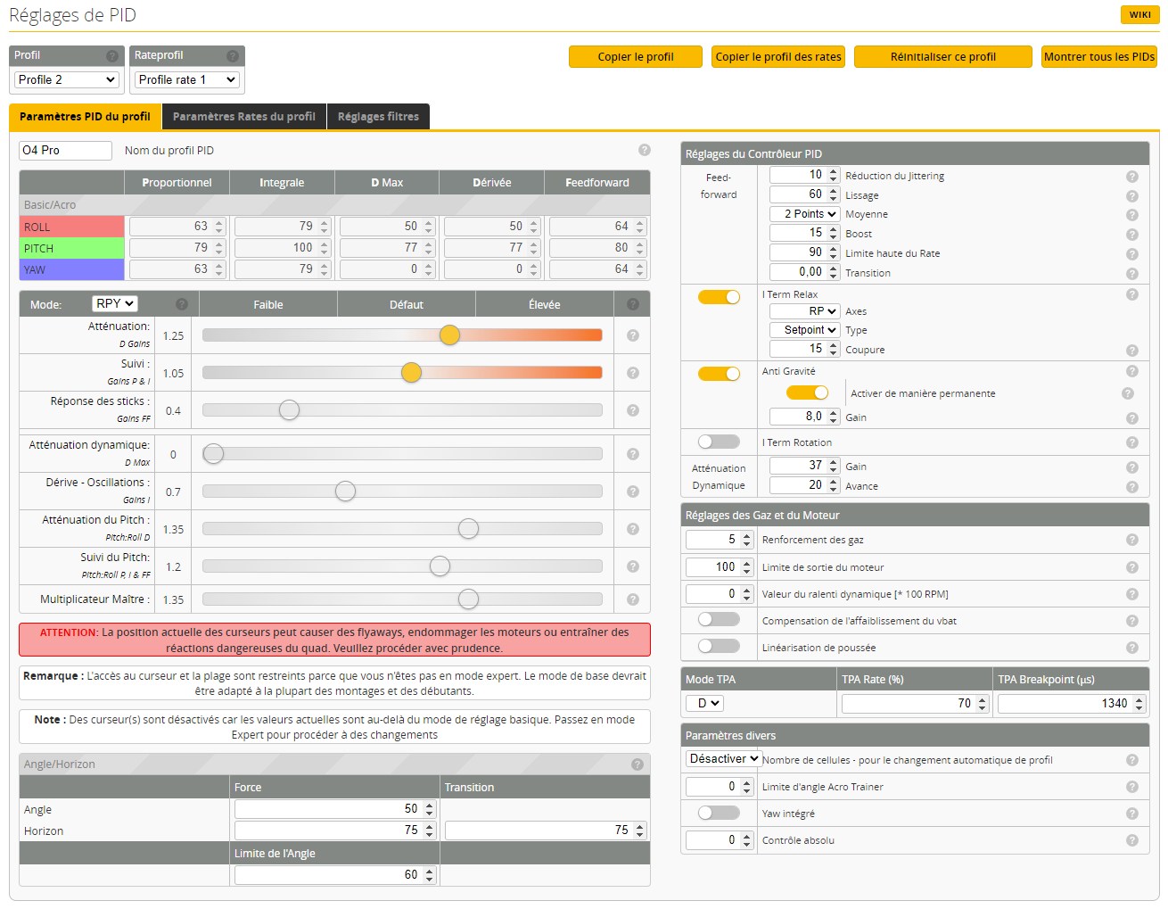Open the Mode TPA dropdown set to D
Viewport: 1168px width, 909px height.
click(704, 704)
